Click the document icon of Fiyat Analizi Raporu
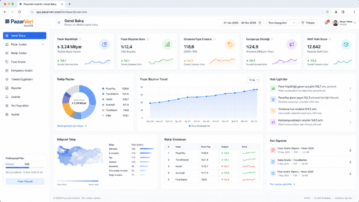 (x=273, y=173)
